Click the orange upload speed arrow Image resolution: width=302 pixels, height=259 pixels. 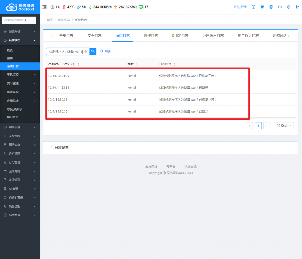[116, 7]
